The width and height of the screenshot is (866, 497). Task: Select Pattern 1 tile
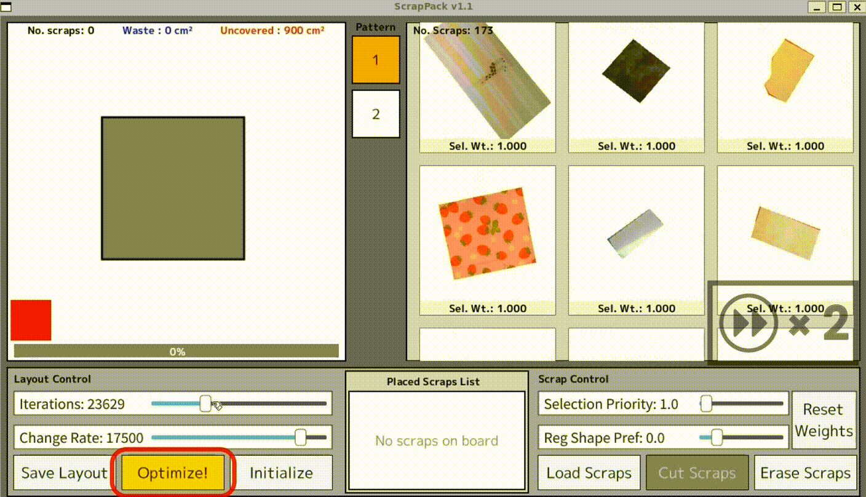coord(376,60)
